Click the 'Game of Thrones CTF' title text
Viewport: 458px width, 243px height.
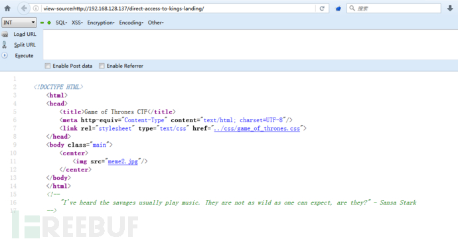click(x=115, y=112)
